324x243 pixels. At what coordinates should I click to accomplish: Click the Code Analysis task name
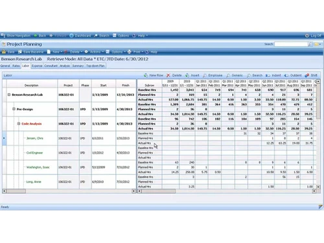click(32, 124)
